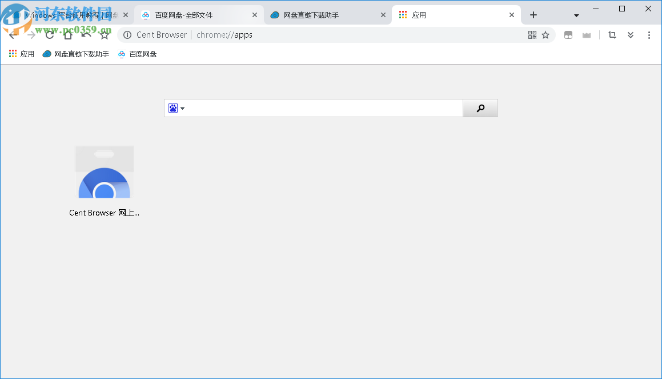
Task: Click the page info icon in address bar
Action: tap(127, 35)
